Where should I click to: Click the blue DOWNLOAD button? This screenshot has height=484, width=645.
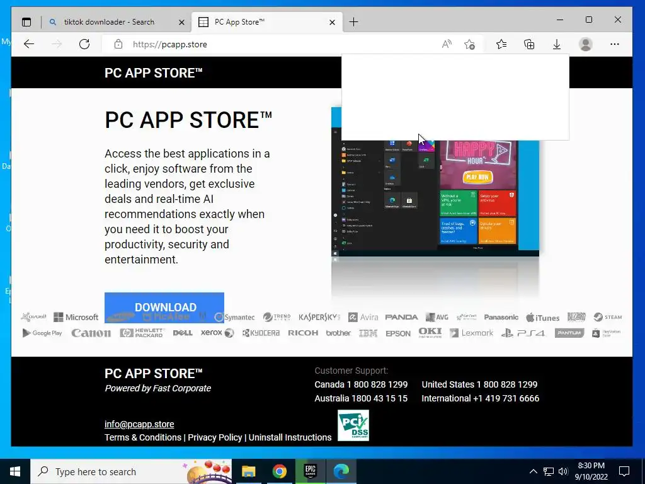pos(164,307)
